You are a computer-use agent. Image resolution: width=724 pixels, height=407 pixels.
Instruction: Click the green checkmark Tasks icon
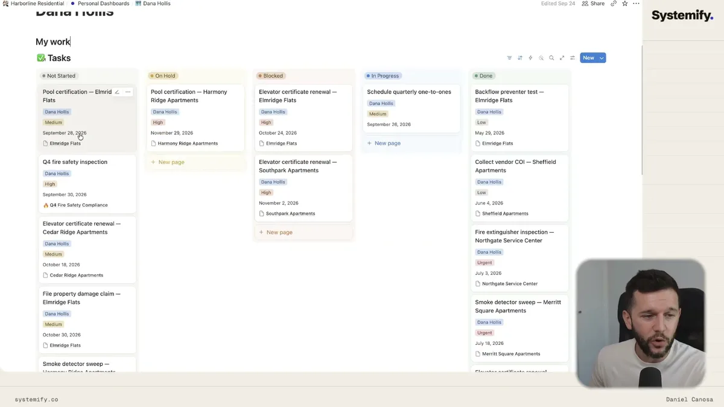(41, 58)
